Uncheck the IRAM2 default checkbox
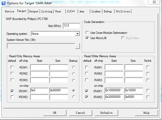Image resolution: width=162 pixels, height=120 pixels. click(87, 97)
